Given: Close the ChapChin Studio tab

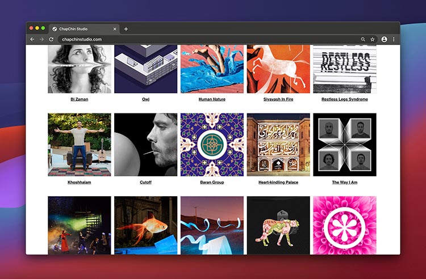Looking at the screenshot, I should pos(115,29).
